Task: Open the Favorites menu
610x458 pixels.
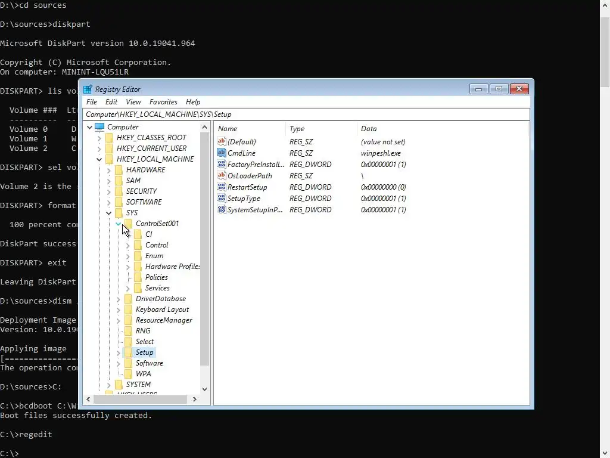Action: click(x=163, y=102)
